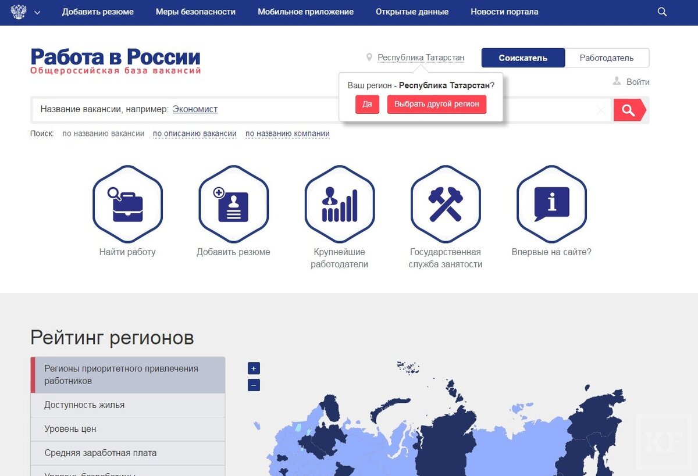This screenshot has height=476, width=698.
Task: Open the top bar search magnifier
Action: [662, 12]
